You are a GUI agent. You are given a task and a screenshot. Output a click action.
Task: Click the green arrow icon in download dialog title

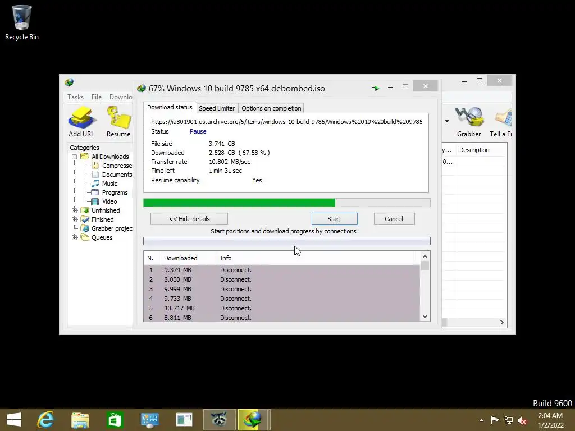pos(375,88)
